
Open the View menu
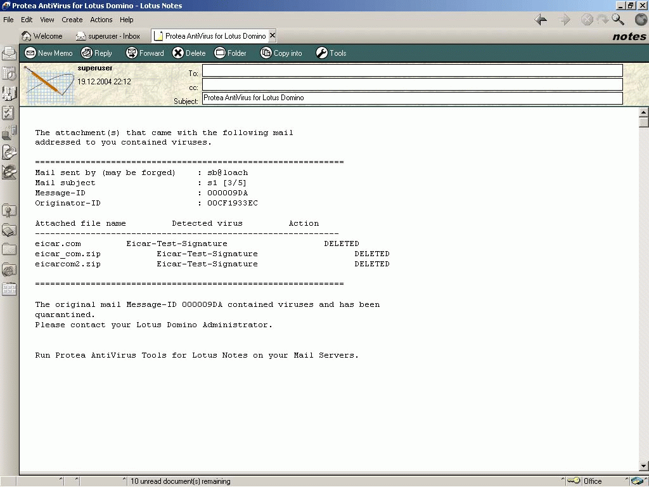click(x=47, y=20)
